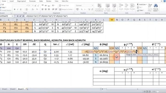Switch to Page Layout tab
The height and width of the screenshot is (93, 166).
22,1
